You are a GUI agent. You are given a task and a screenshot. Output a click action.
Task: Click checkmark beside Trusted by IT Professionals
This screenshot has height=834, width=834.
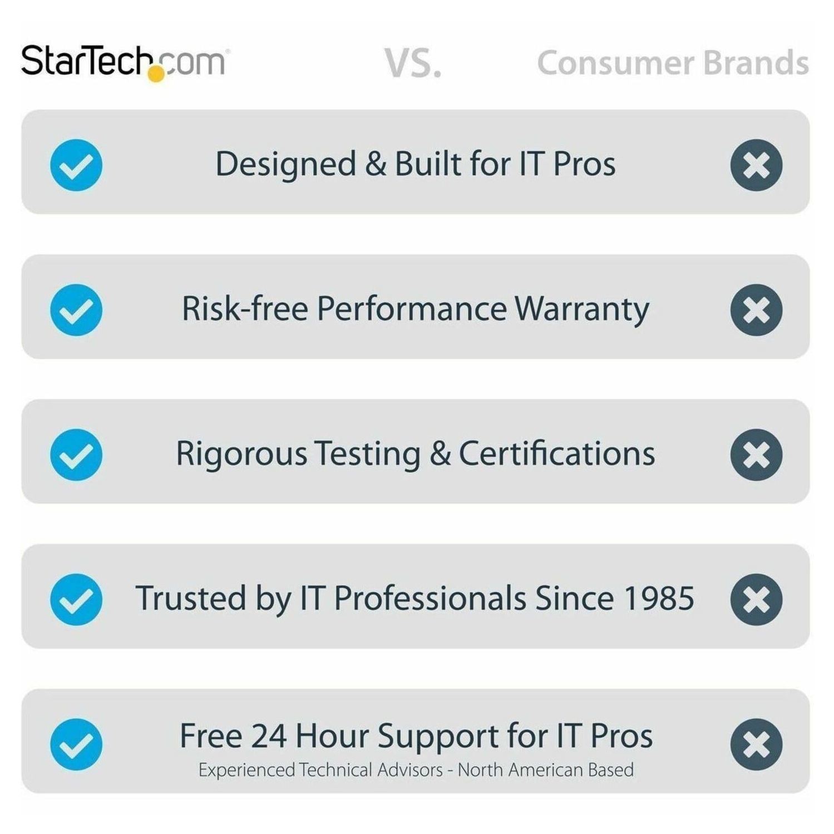(76, 599)
